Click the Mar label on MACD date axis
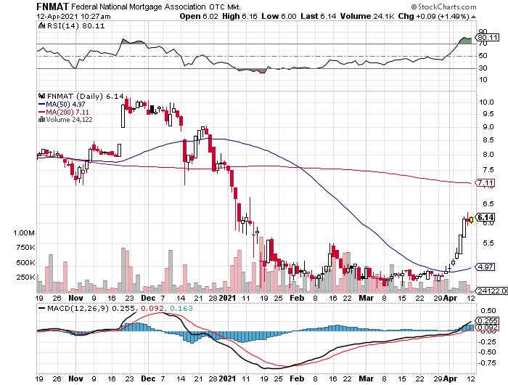The image size is (508, 385). 366,378
